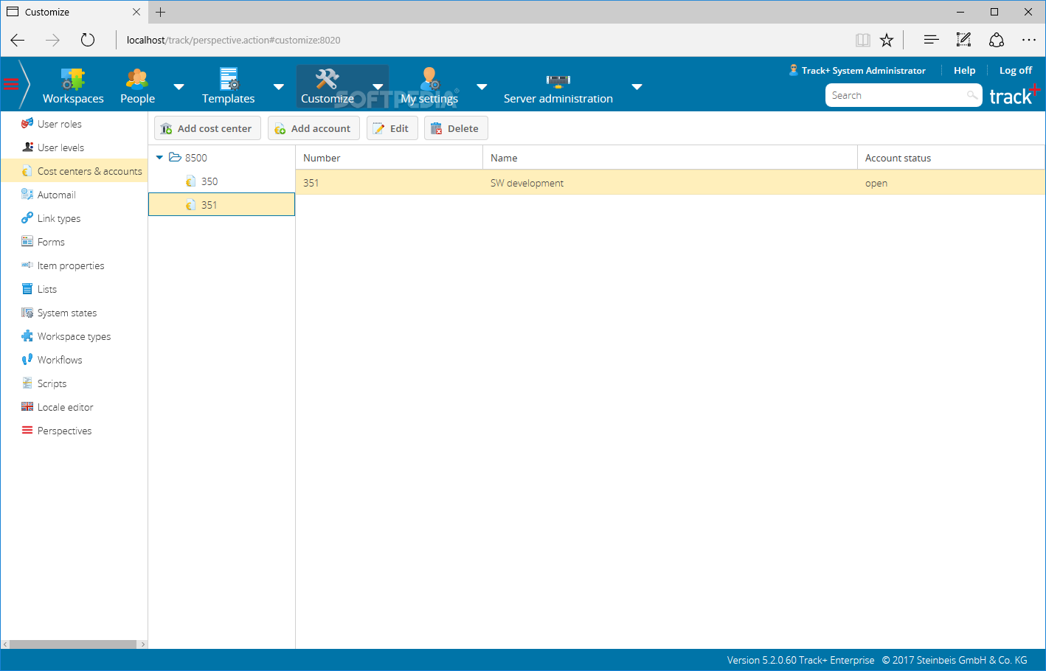Click the User roles icon

(27, 124)
